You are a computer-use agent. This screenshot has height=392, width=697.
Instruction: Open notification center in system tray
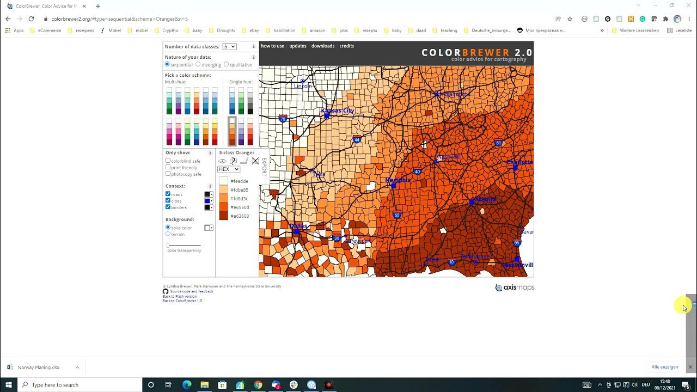686,385
